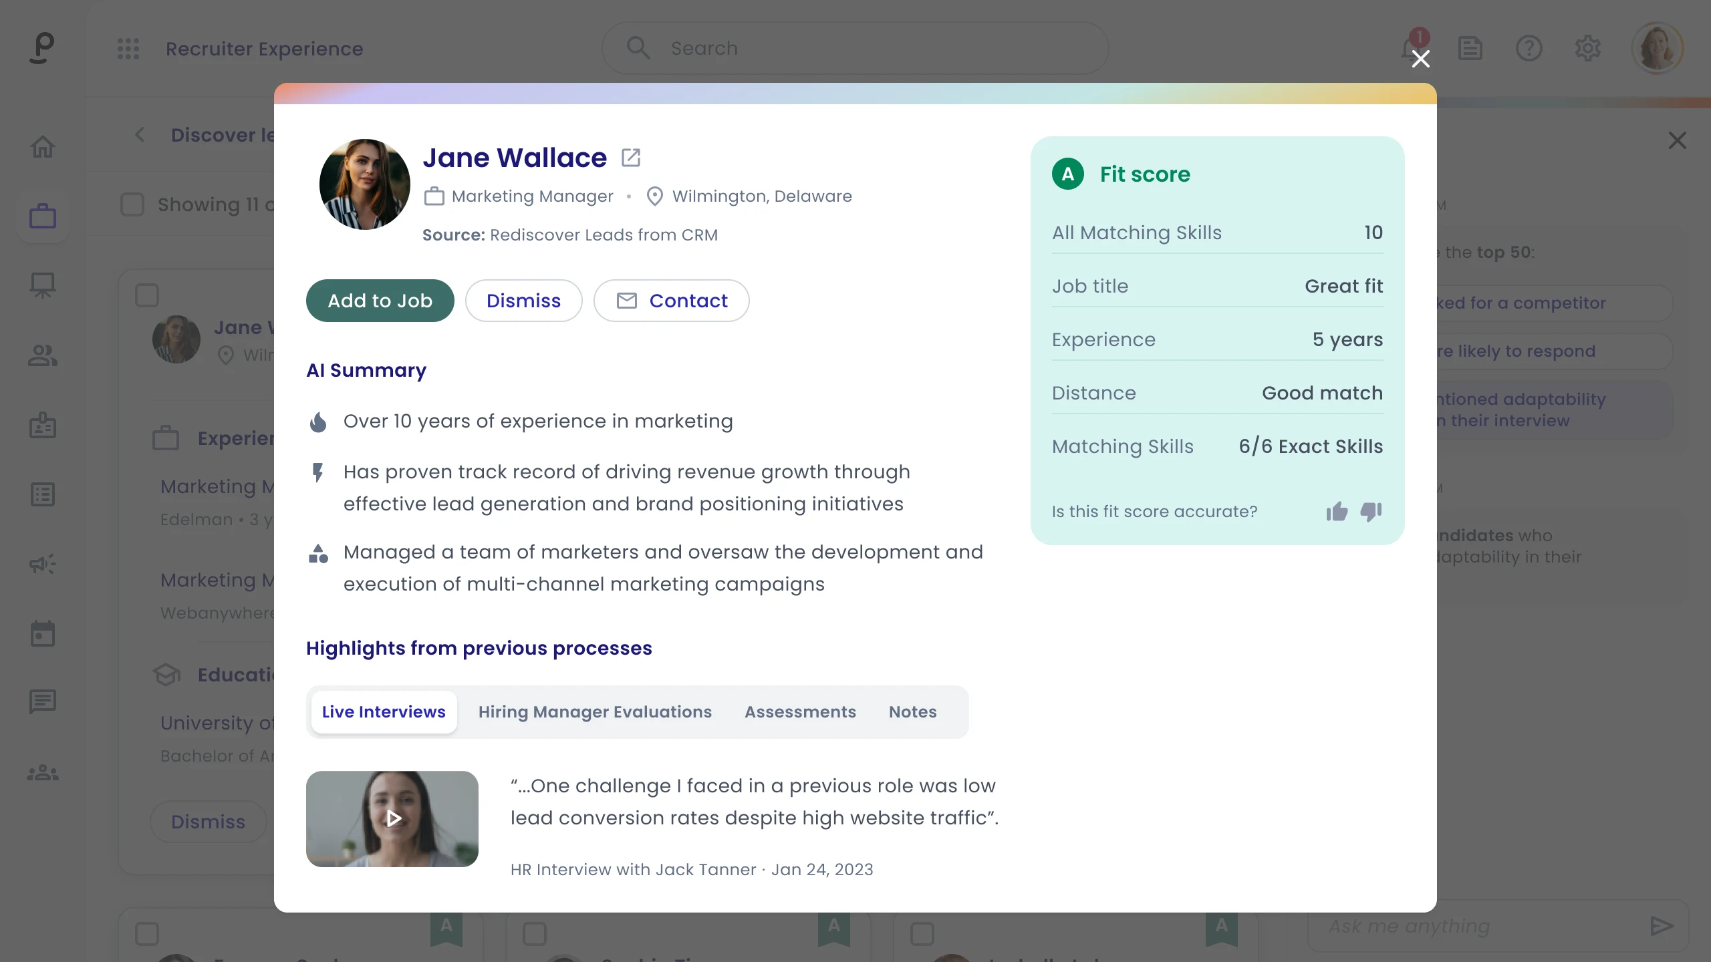Click background Jane candidate avatar thumbnail
The image size is (1711, 962).
(x=176, y=339)
